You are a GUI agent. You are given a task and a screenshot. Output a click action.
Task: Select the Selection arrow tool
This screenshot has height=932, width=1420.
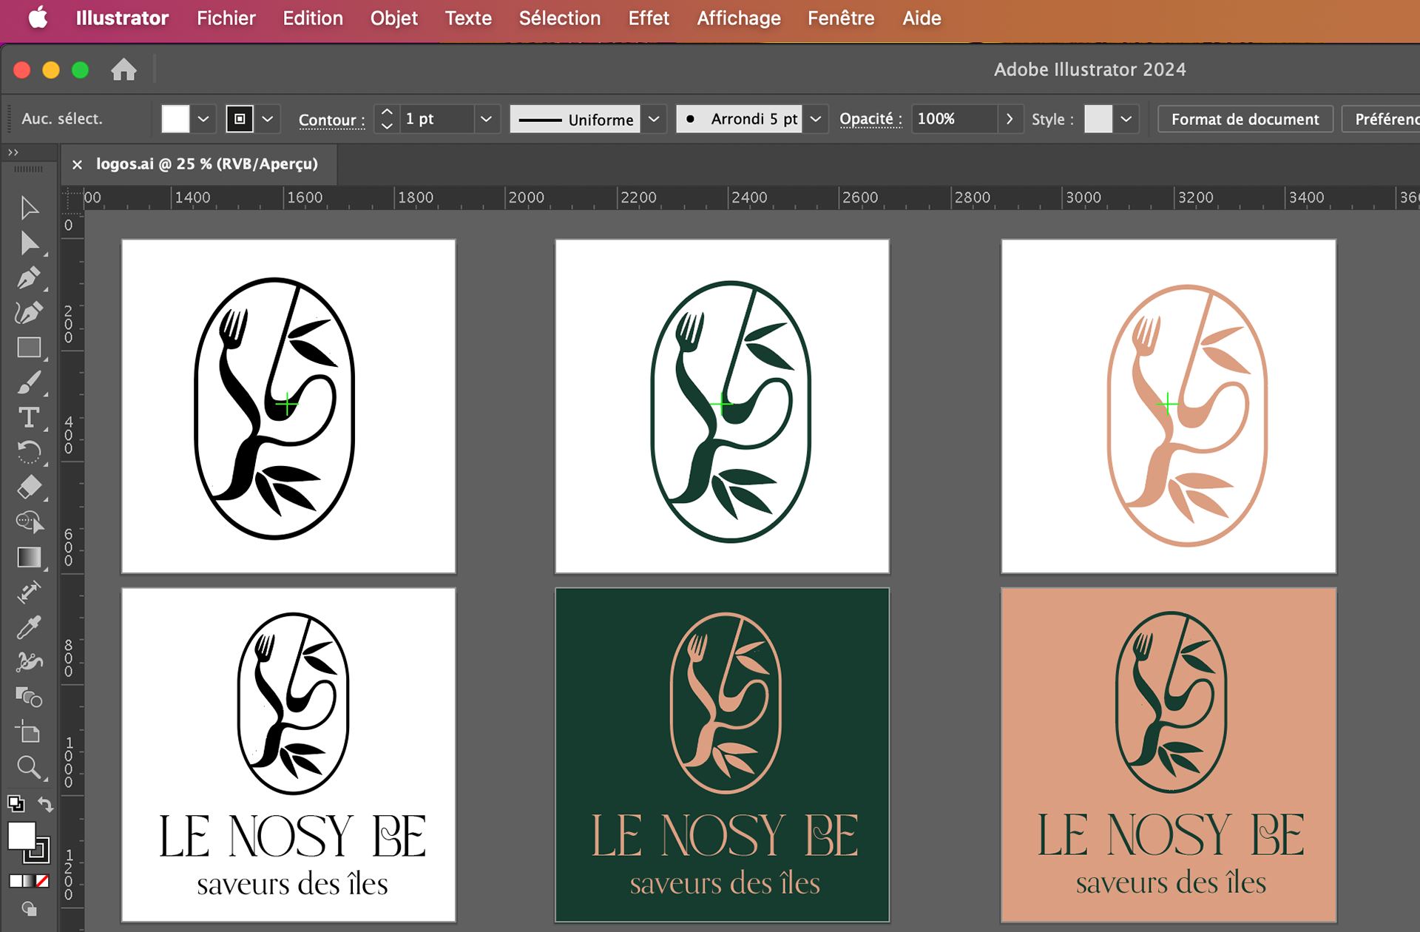point(29,208)
